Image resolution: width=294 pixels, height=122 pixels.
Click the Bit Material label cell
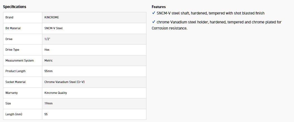tap(23, 28)
